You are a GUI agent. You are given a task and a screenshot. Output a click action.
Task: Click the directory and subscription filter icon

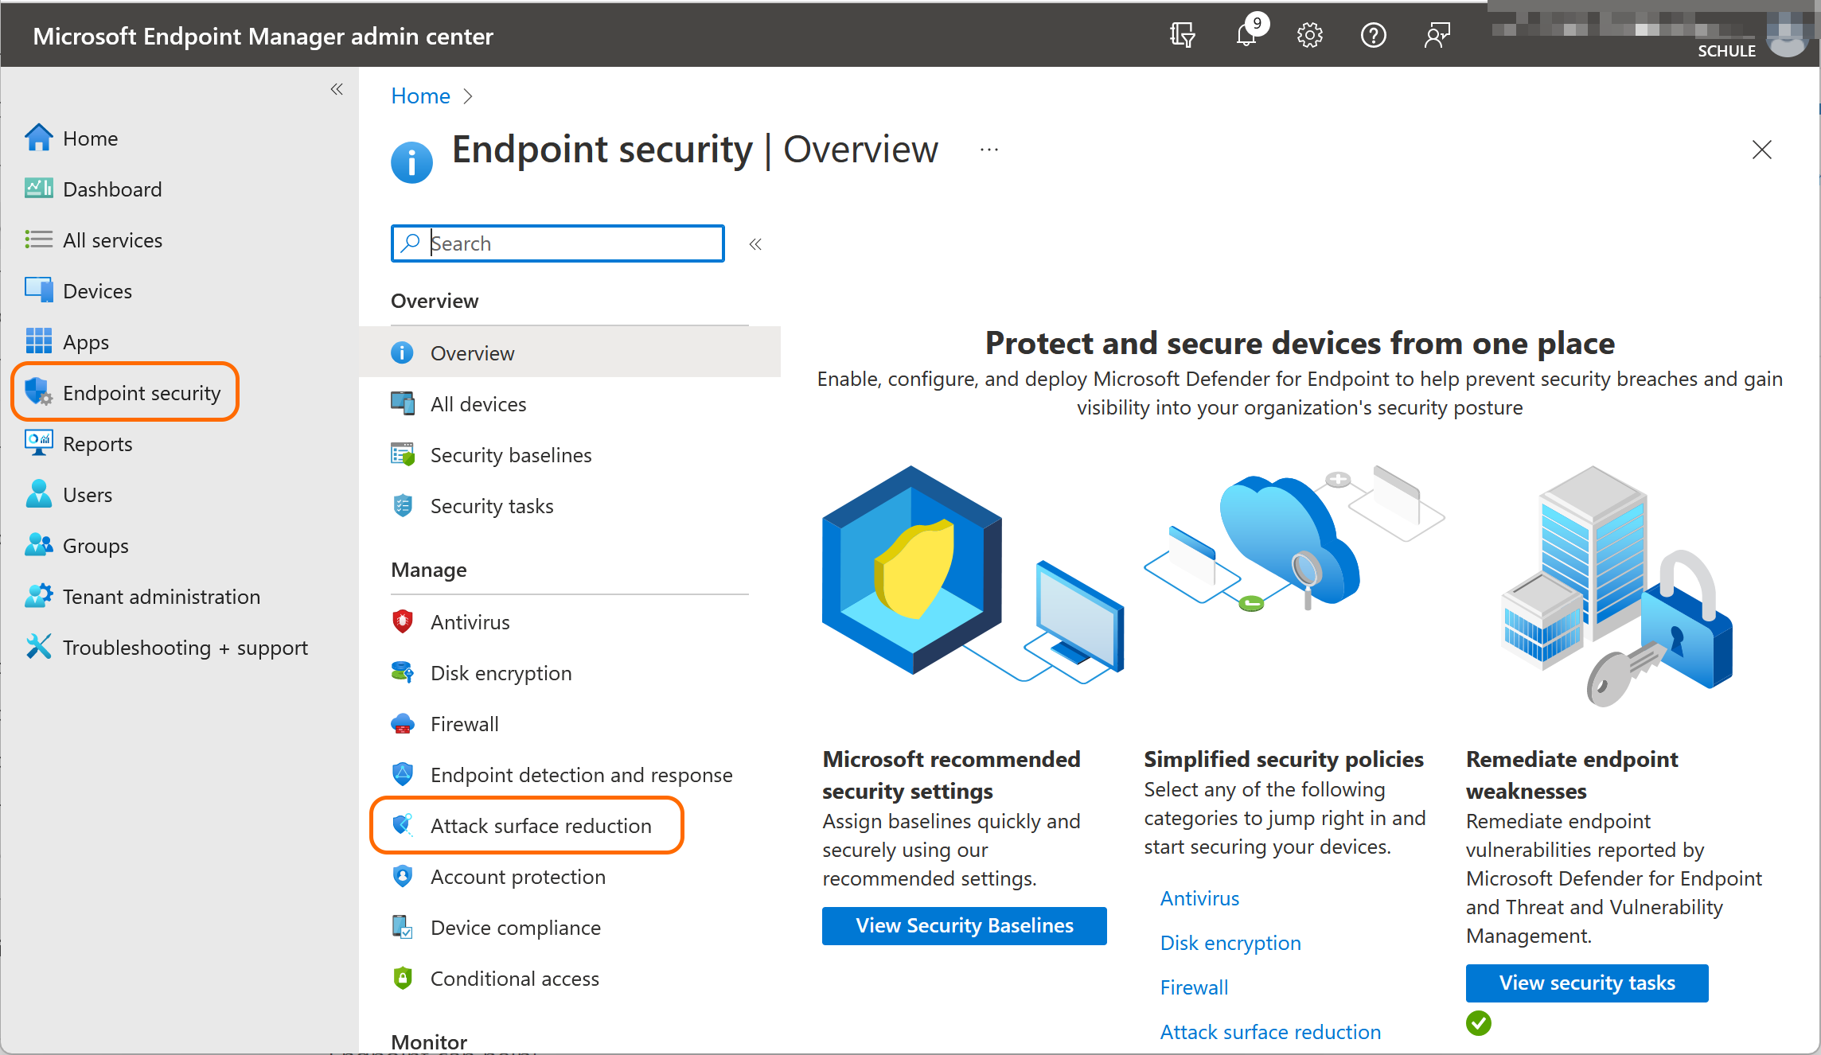click(1182, 36)
